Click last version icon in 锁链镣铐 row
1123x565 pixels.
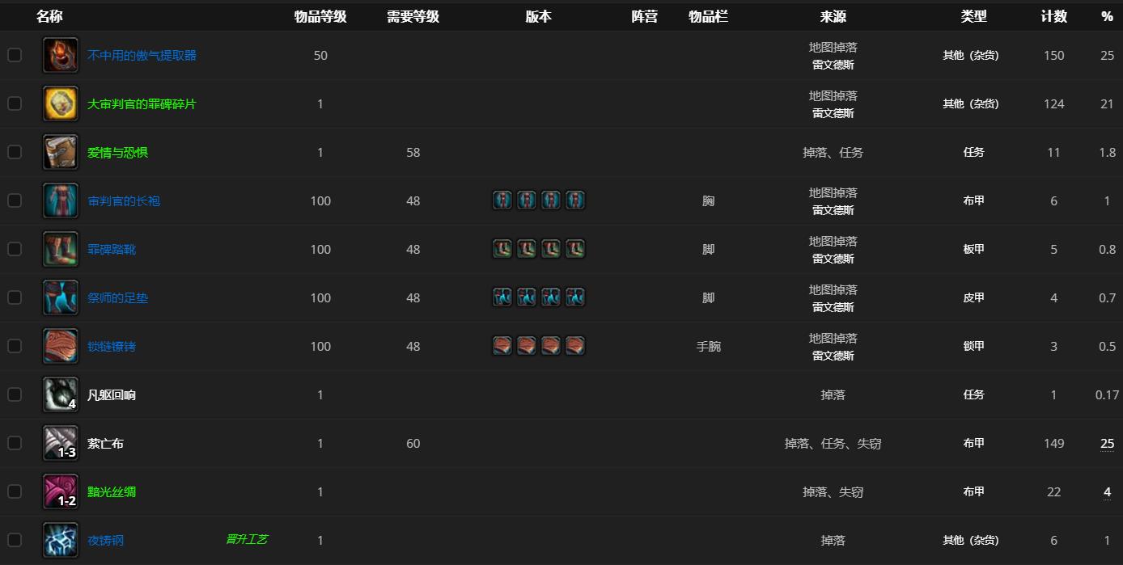click(575, 346)
